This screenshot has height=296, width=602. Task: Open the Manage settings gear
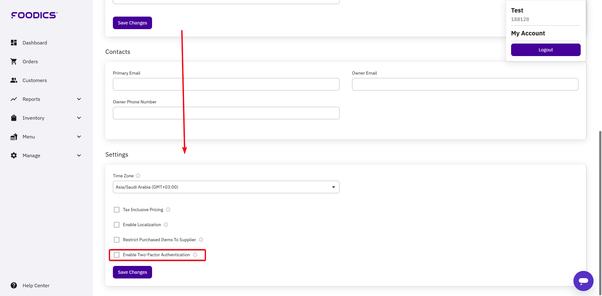[14, 155]
